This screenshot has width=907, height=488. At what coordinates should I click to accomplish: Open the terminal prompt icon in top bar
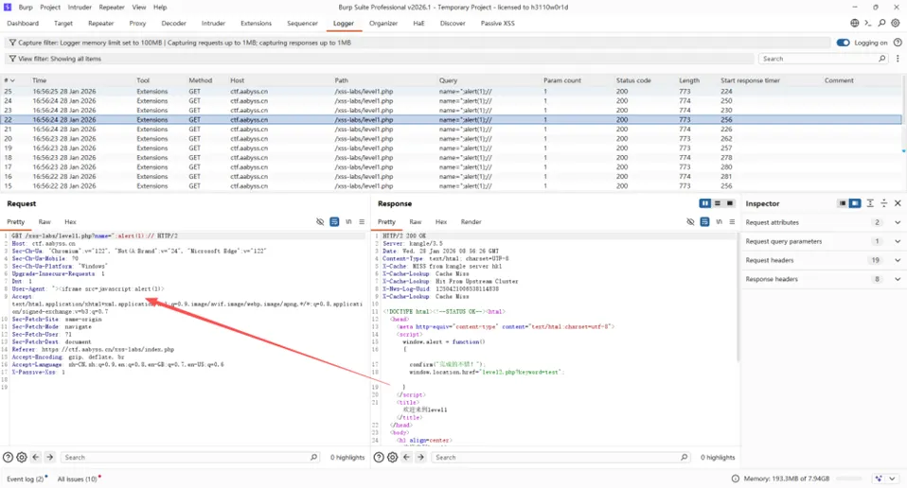click(867, 23)
